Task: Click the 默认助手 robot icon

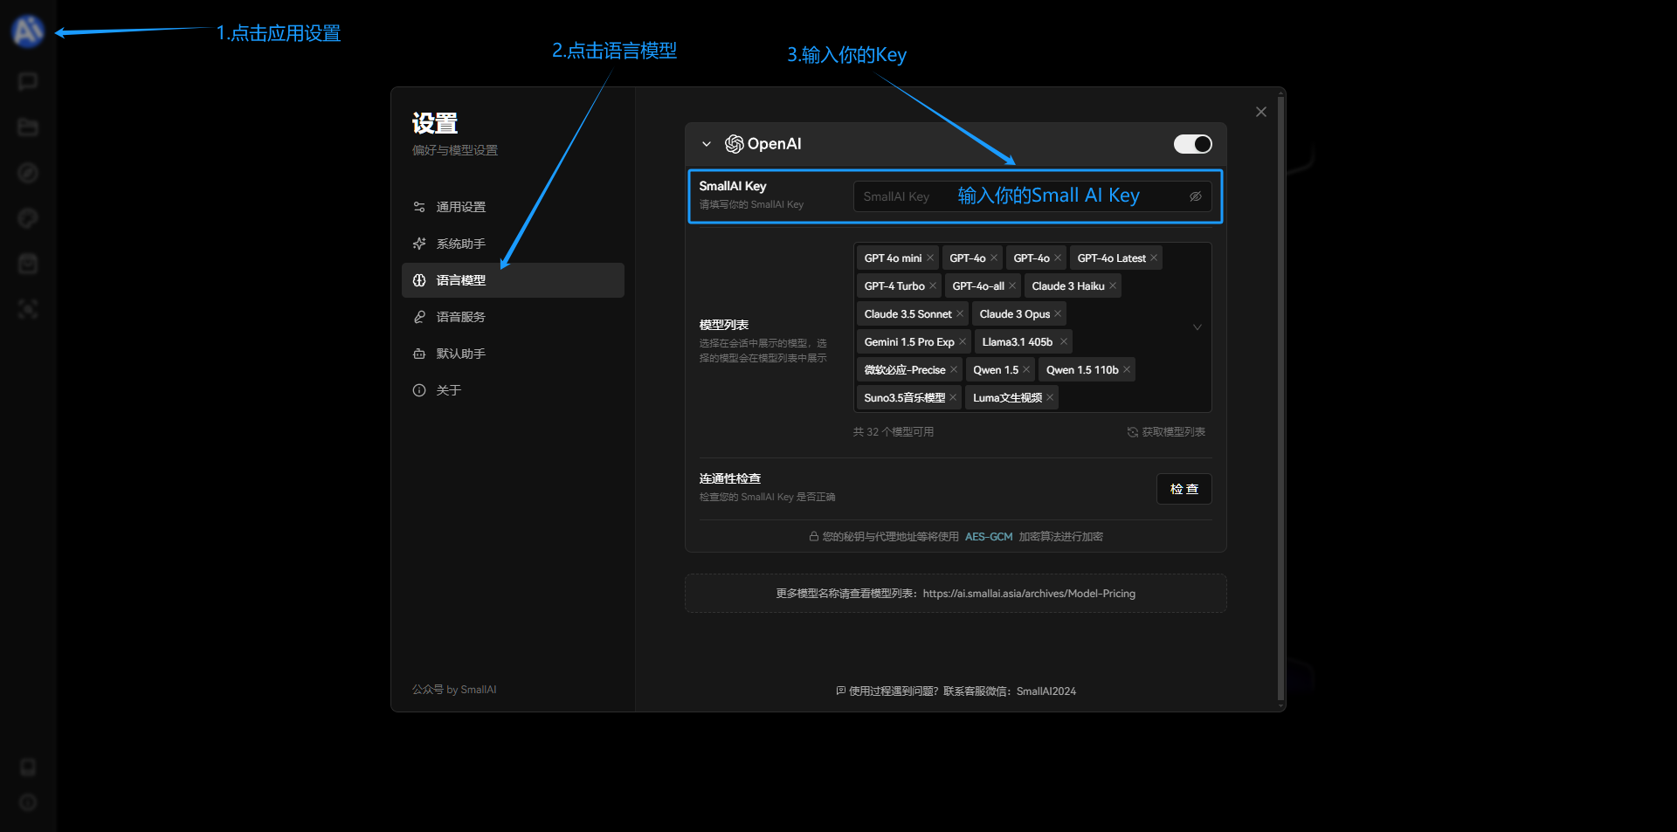Action: pos(419,354)
